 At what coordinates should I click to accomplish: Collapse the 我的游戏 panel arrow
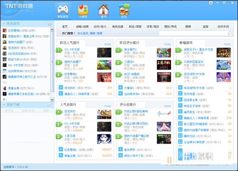tap(4, 24)
